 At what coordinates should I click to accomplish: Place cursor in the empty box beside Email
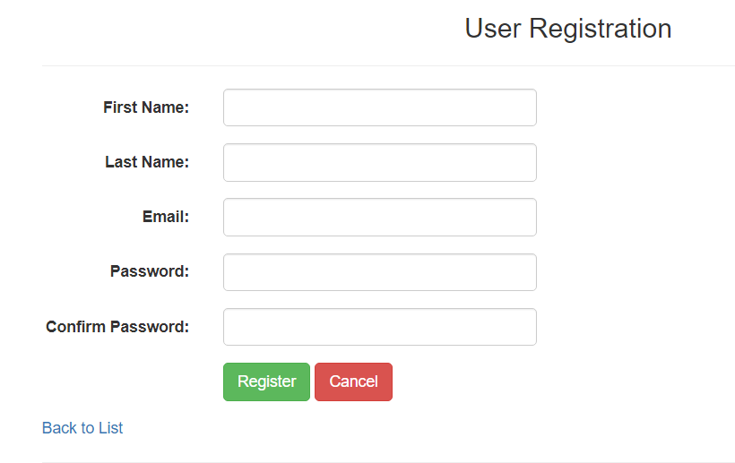point(379,217)
